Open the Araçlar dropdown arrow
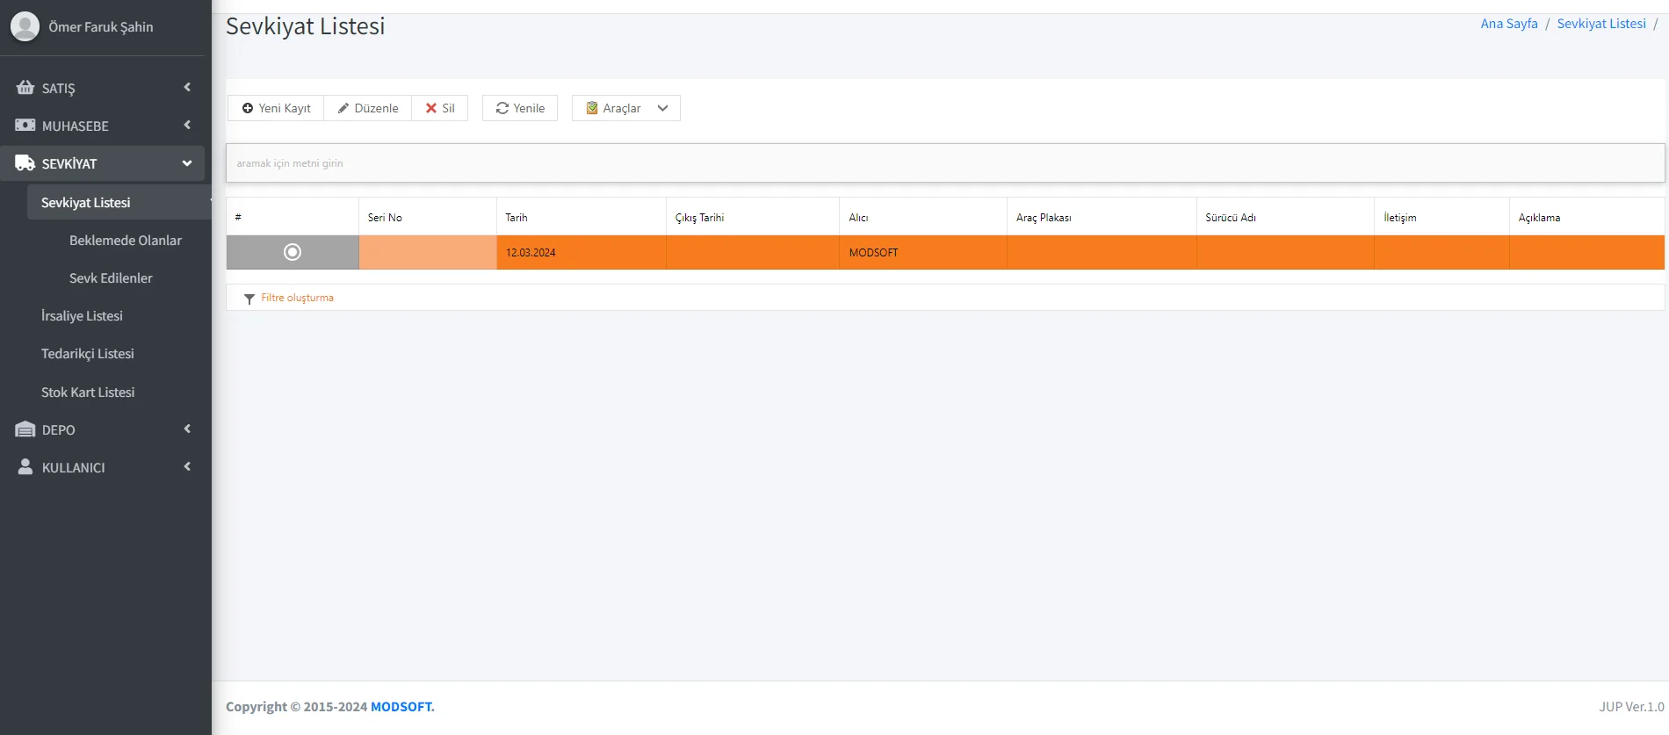The width and height of the screenshot is (1669, 735). click(663, 108)
